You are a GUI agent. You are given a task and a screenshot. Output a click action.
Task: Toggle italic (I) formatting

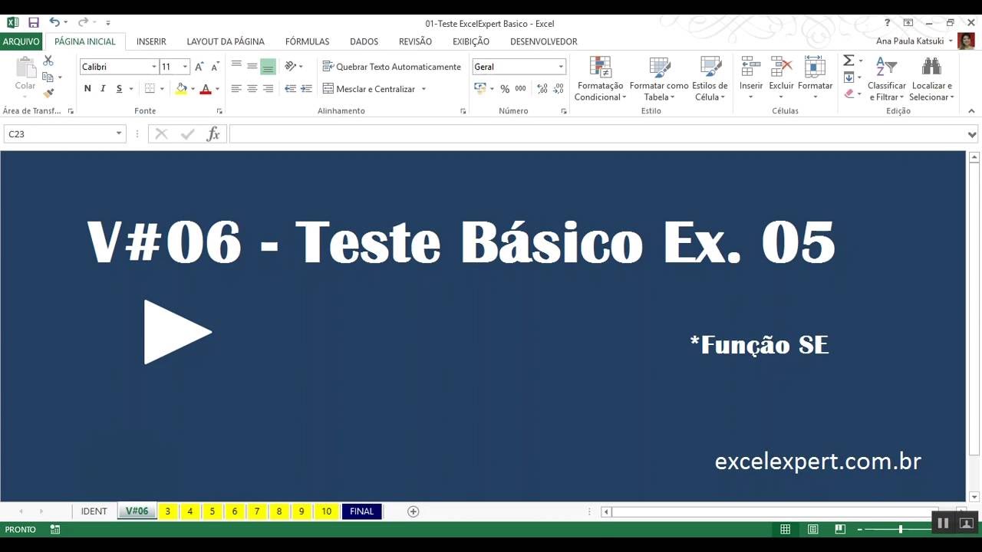point(104,89)
